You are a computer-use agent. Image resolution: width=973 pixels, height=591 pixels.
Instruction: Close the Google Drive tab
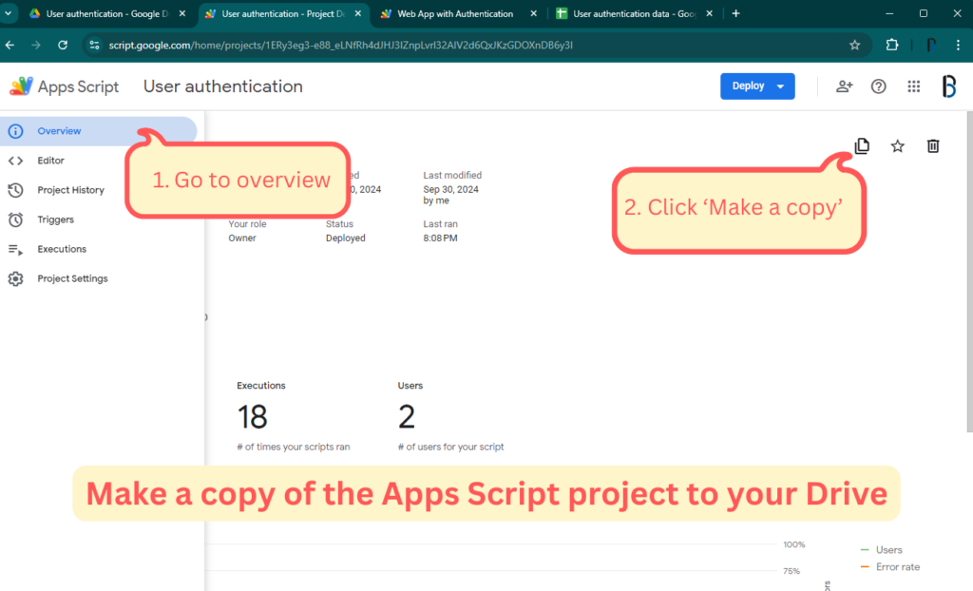point(182,13)
